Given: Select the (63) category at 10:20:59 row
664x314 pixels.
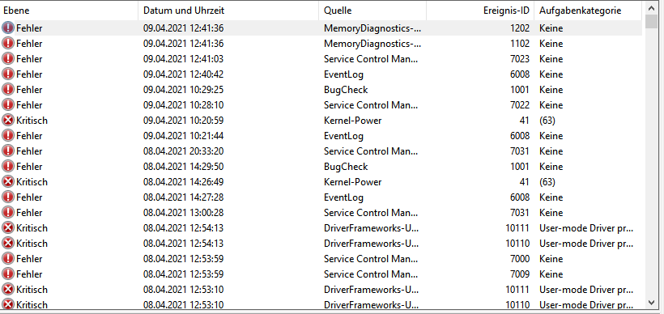Looking at the screenshot, I should pos(547,121).
